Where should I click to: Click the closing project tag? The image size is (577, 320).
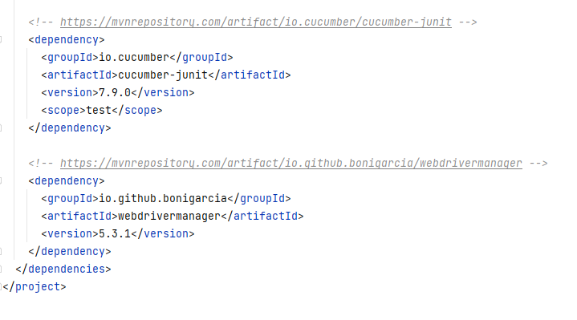click(x=35, y=287)
